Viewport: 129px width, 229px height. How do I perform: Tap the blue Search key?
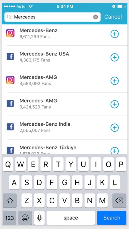point(112,218)
